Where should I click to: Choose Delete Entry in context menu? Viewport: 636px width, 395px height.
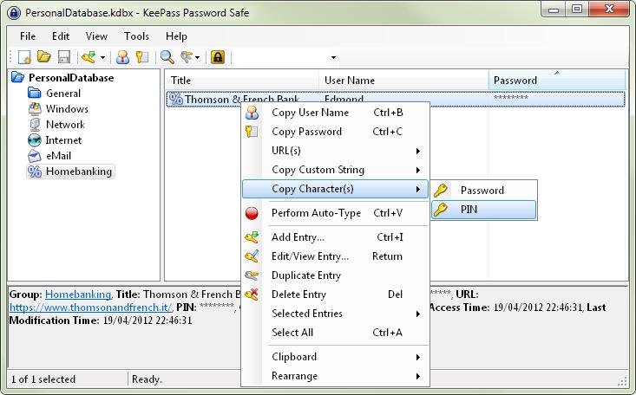coord(335,295)
